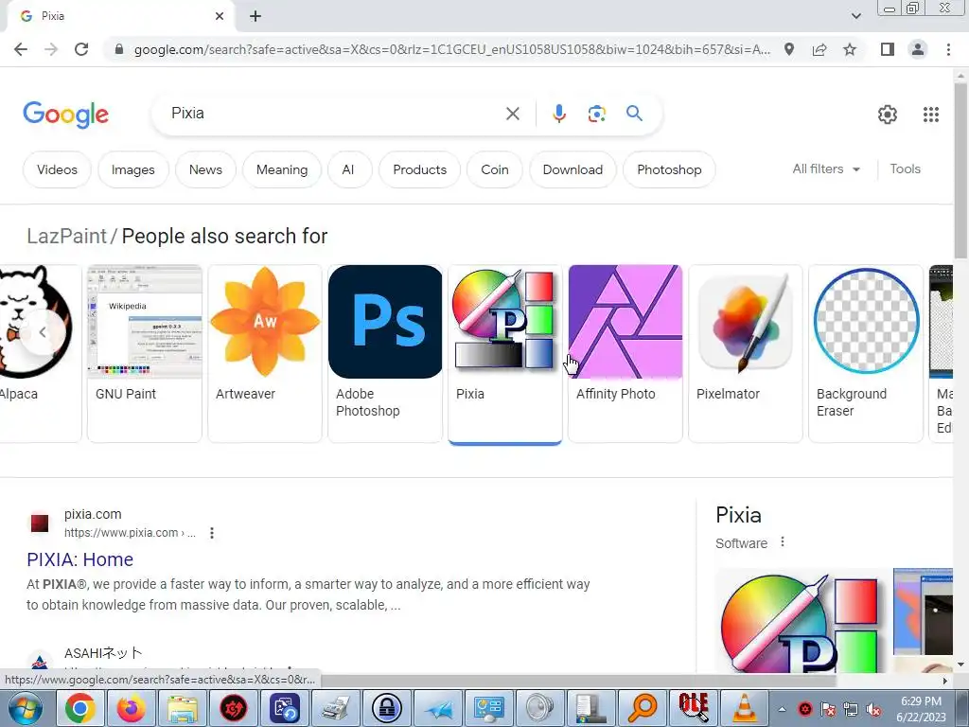Viewport: 969px width, 727px height.
Task: Select the Artweaver card
Action: 265,353
